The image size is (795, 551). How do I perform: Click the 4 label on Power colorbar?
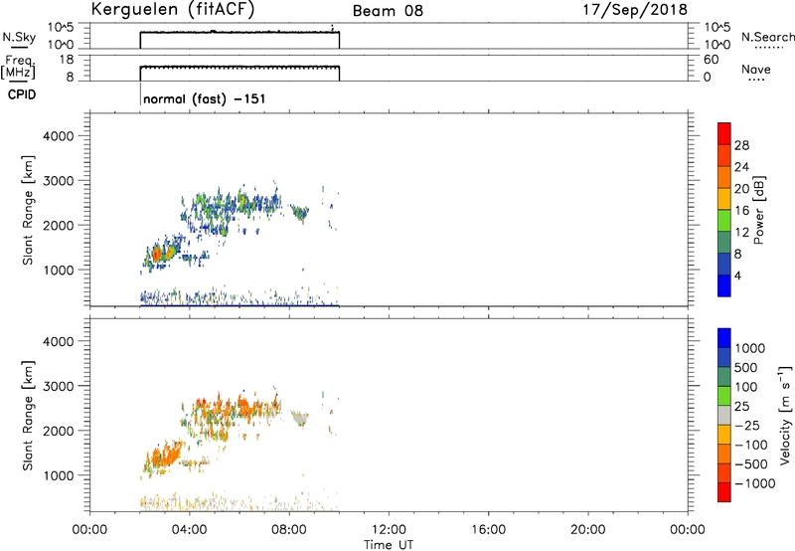738,276
